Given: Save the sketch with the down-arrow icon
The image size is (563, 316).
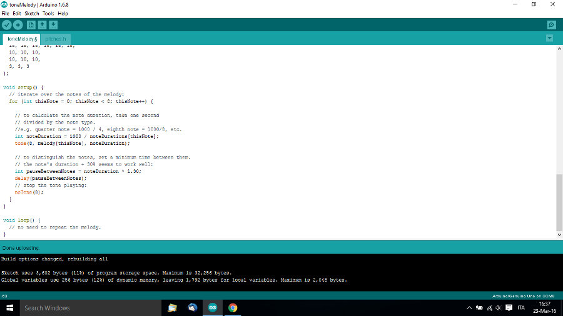Looking at the screenshot, I should 53,25.
